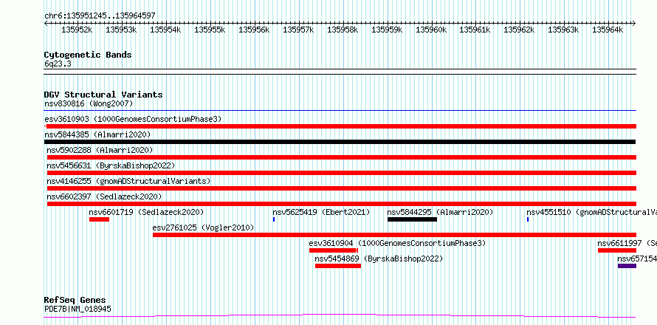Click ruler position 135957k

pos(298,30)
